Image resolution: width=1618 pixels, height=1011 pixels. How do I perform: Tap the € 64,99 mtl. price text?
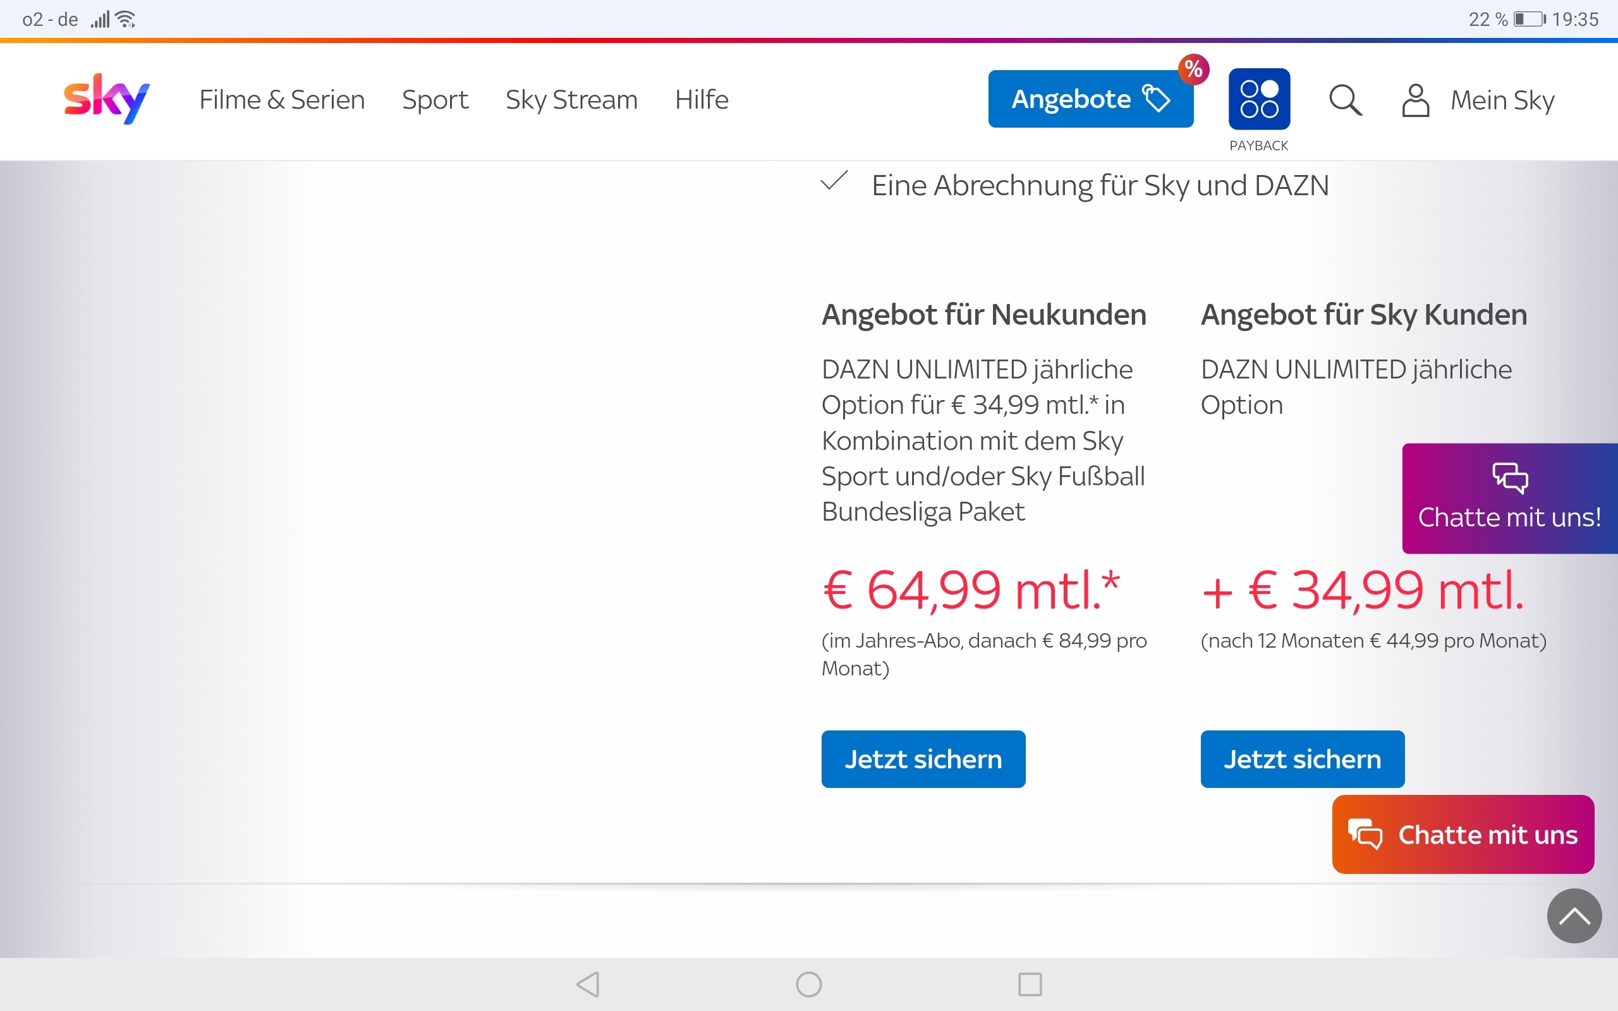[x=970, y=590]
